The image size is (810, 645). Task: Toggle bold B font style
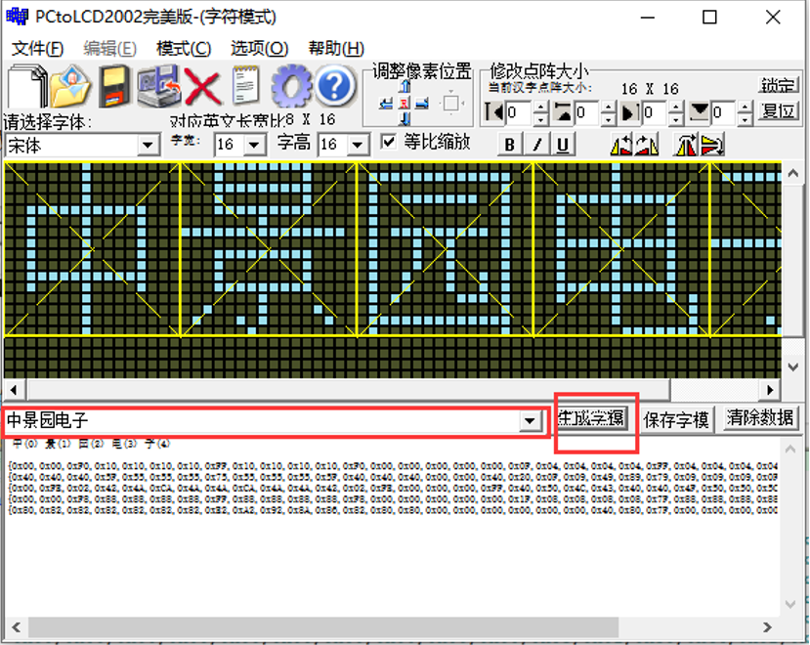point(510,145)
